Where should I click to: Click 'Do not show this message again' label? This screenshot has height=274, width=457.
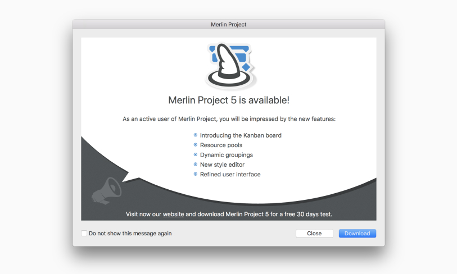pyautogui.click(x=130, y=233)
